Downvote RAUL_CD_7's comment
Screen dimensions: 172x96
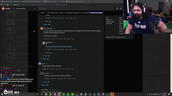(49, 79)
